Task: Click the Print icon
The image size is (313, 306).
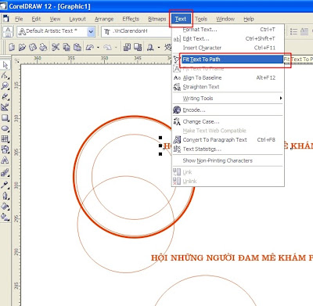Action: [x=43, y=47]
